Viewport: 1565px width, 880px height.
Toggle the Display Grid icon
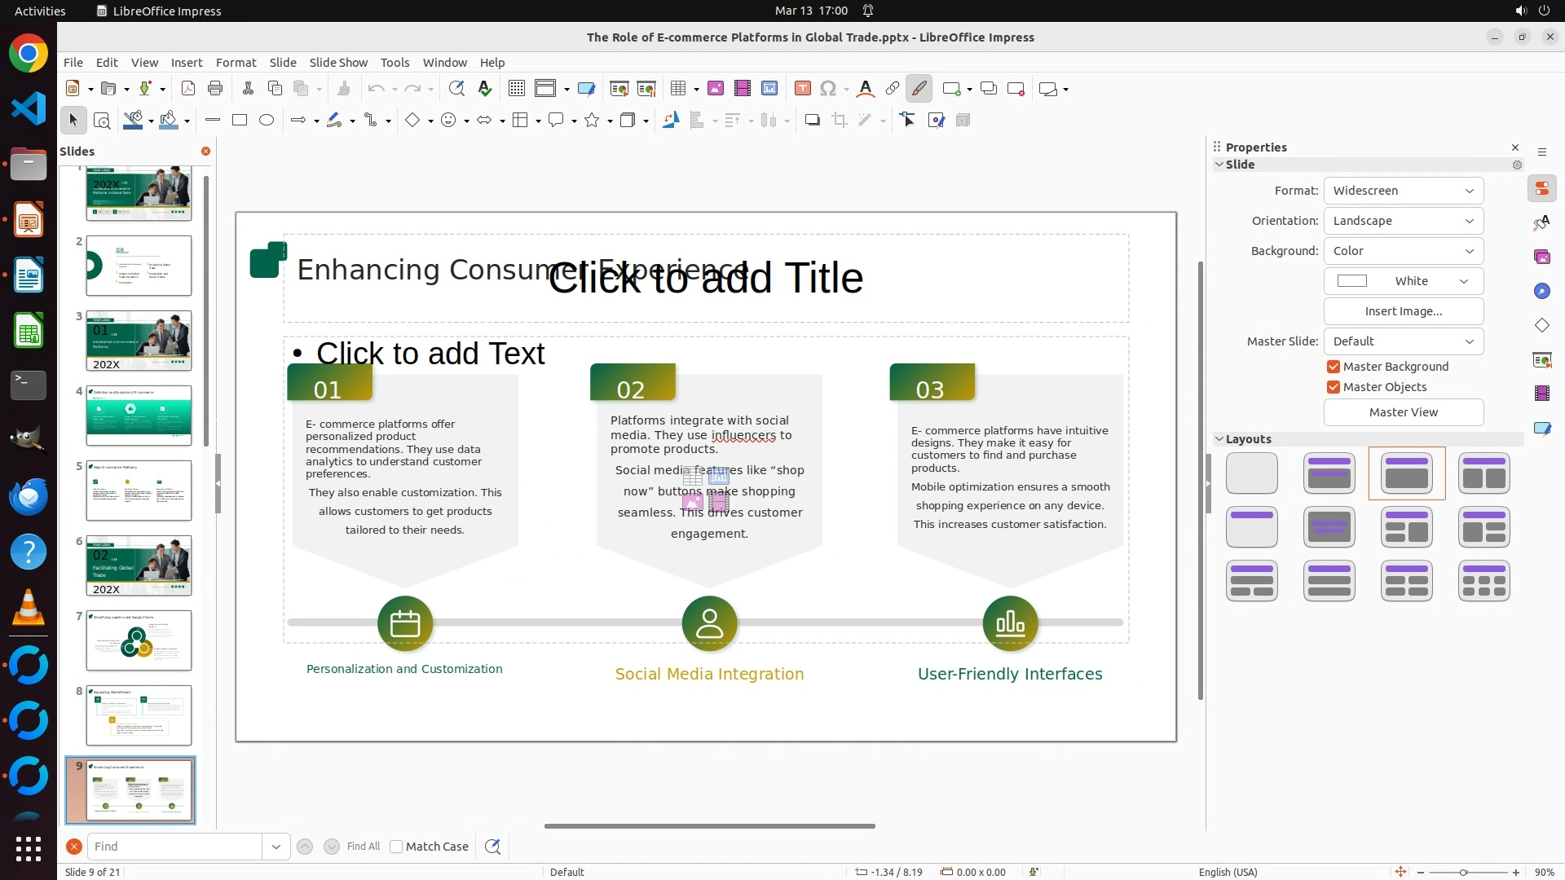(517, 89)
